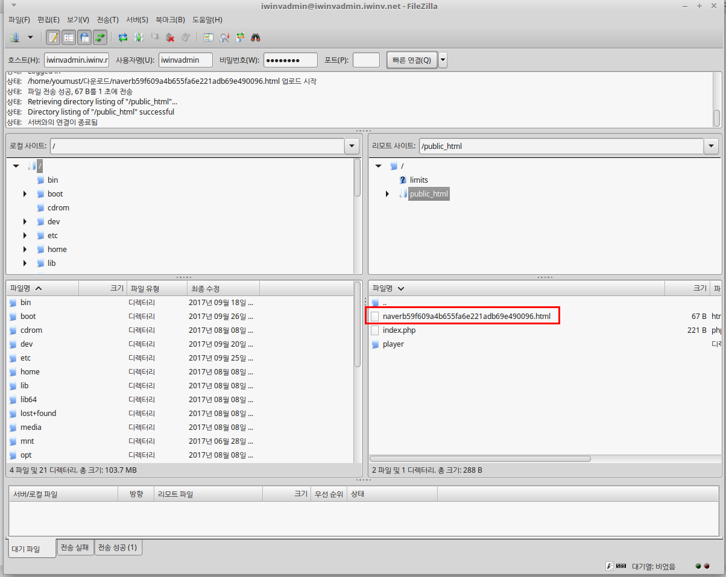Expand the home folder in local tree

[x=25, y=250]
